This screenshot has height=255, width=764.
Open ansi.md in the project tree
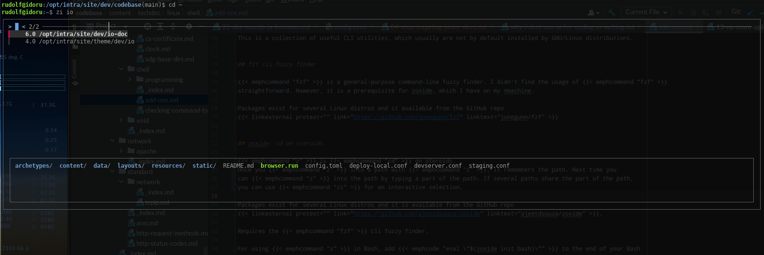click(x=143, y=223)
